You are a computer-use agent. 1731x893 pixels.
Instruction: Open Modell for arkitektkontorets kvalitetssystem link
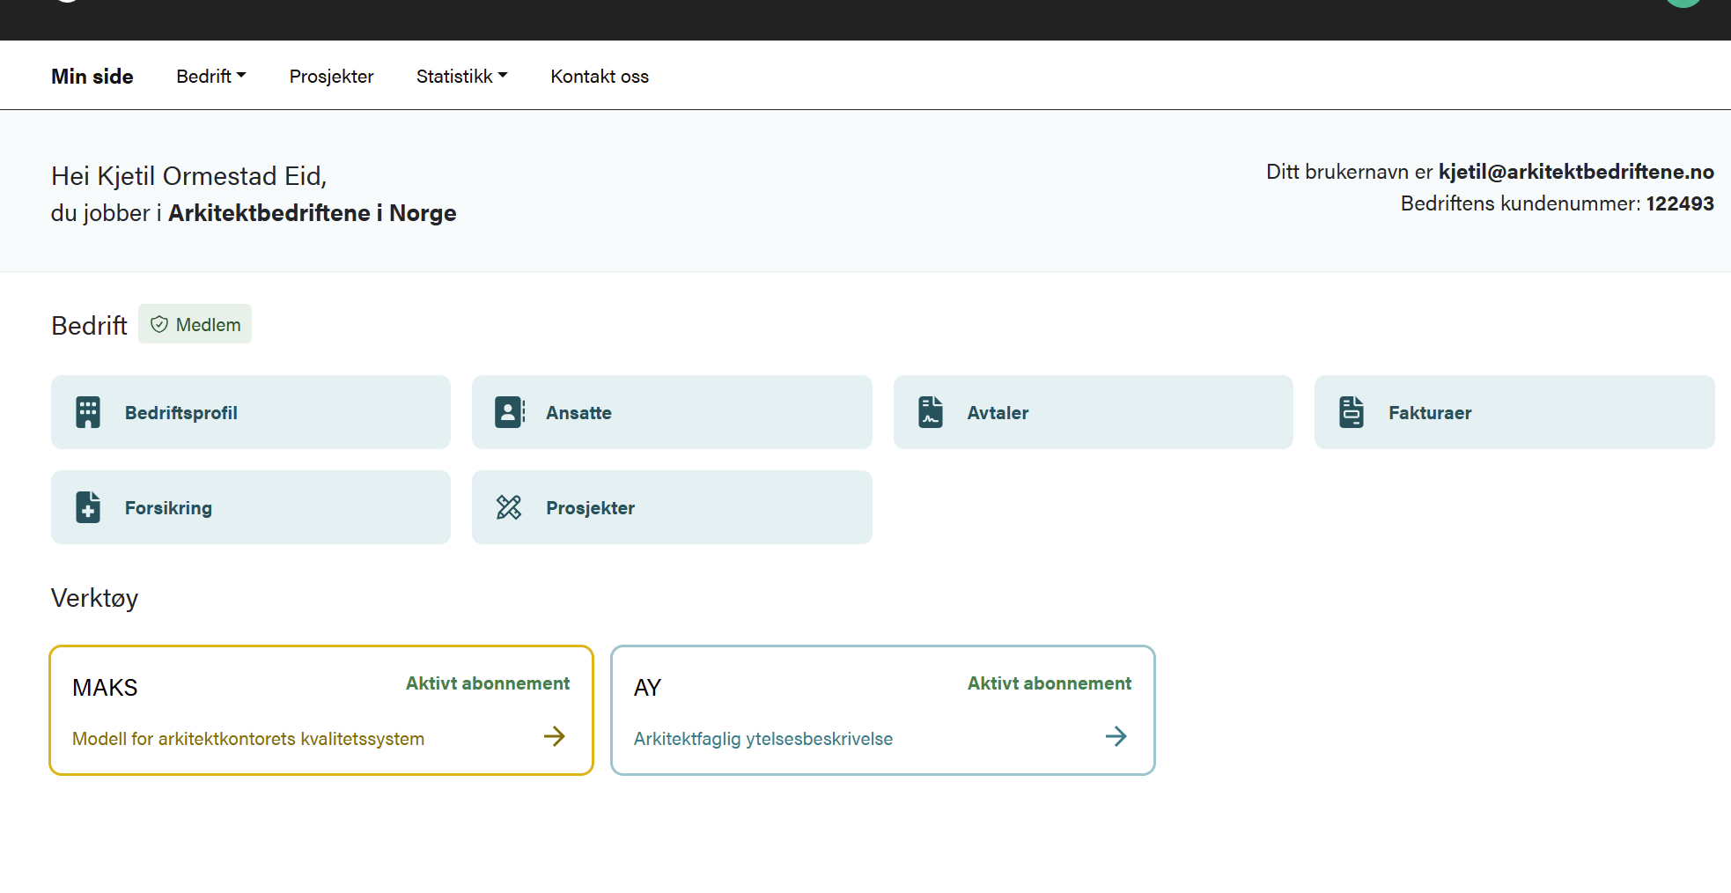pyautogui.click(x=248, y=739)
